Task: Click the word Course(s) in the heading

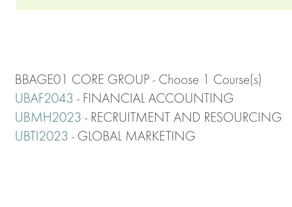Action: point(237,80)
